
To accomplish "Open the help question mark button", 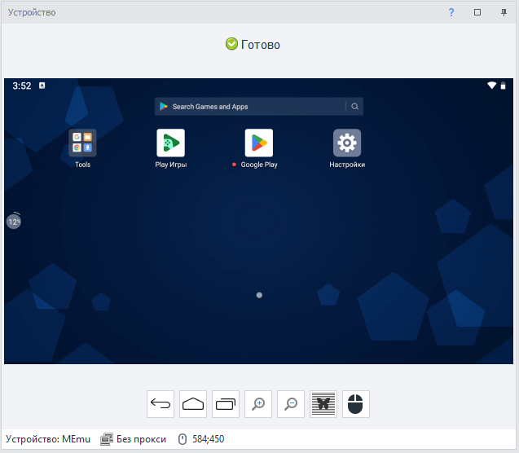I will click(451, 12).
